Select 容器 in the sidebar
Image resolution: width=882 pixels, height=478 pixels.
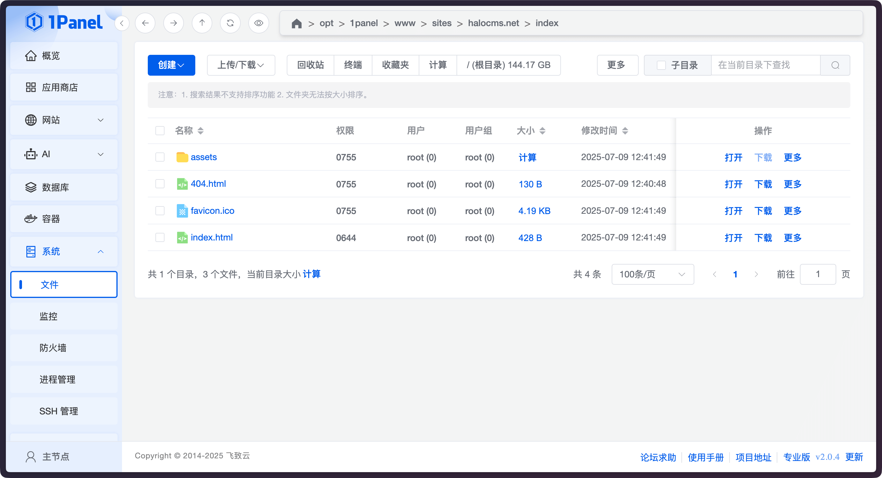[51, 219]
